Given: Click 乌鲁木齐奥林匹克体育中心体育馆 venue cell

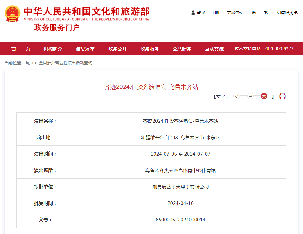Looking at the screenshot, I should tap(180, 170).
